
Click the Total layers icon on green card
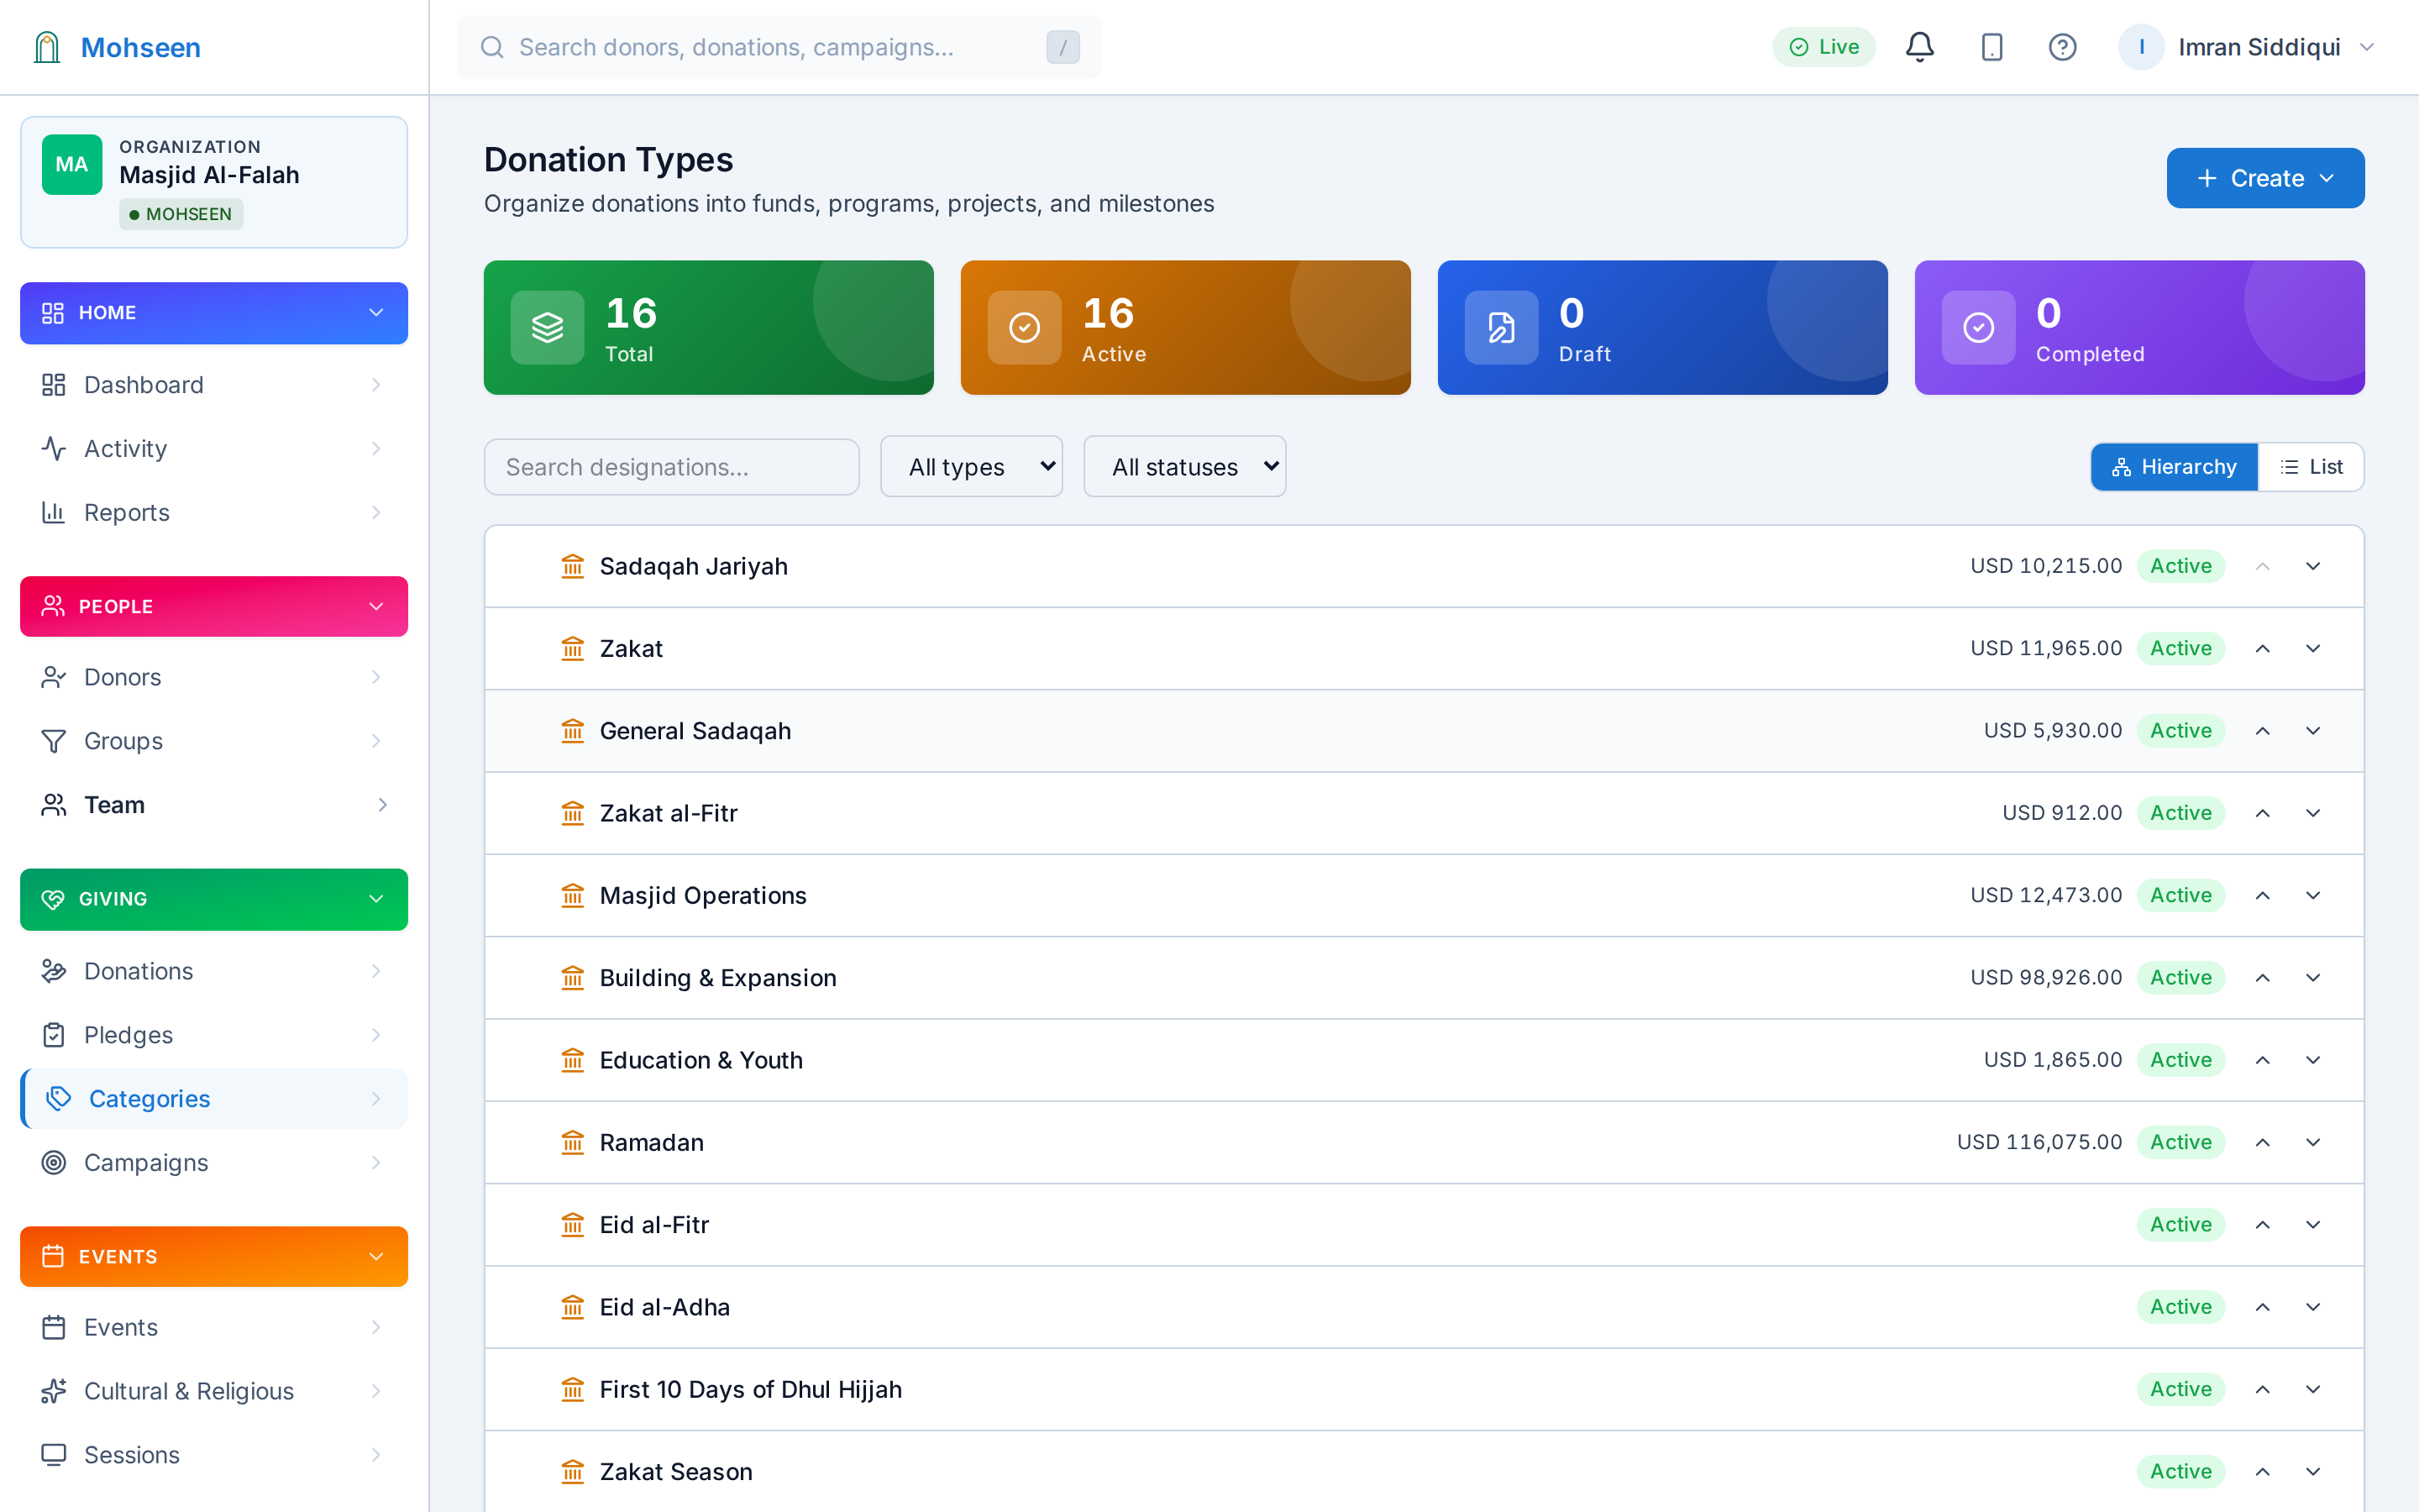coord(547,327)
